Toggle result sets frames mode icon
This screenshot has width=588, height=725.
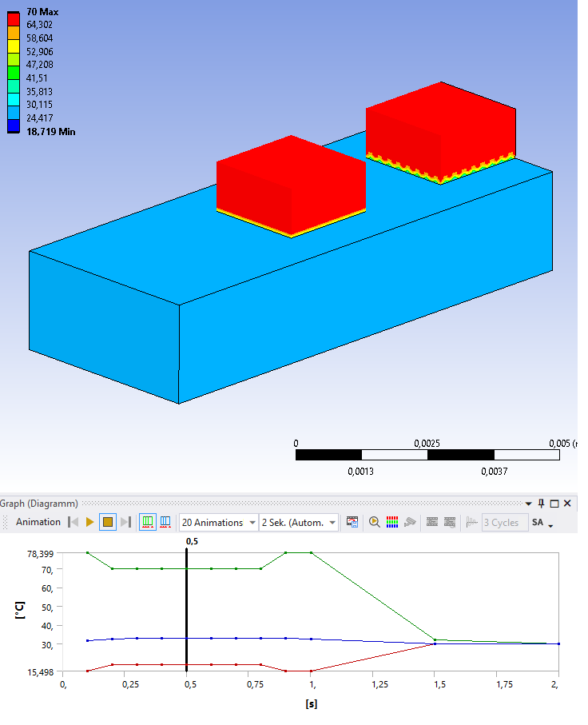[165, 522]
